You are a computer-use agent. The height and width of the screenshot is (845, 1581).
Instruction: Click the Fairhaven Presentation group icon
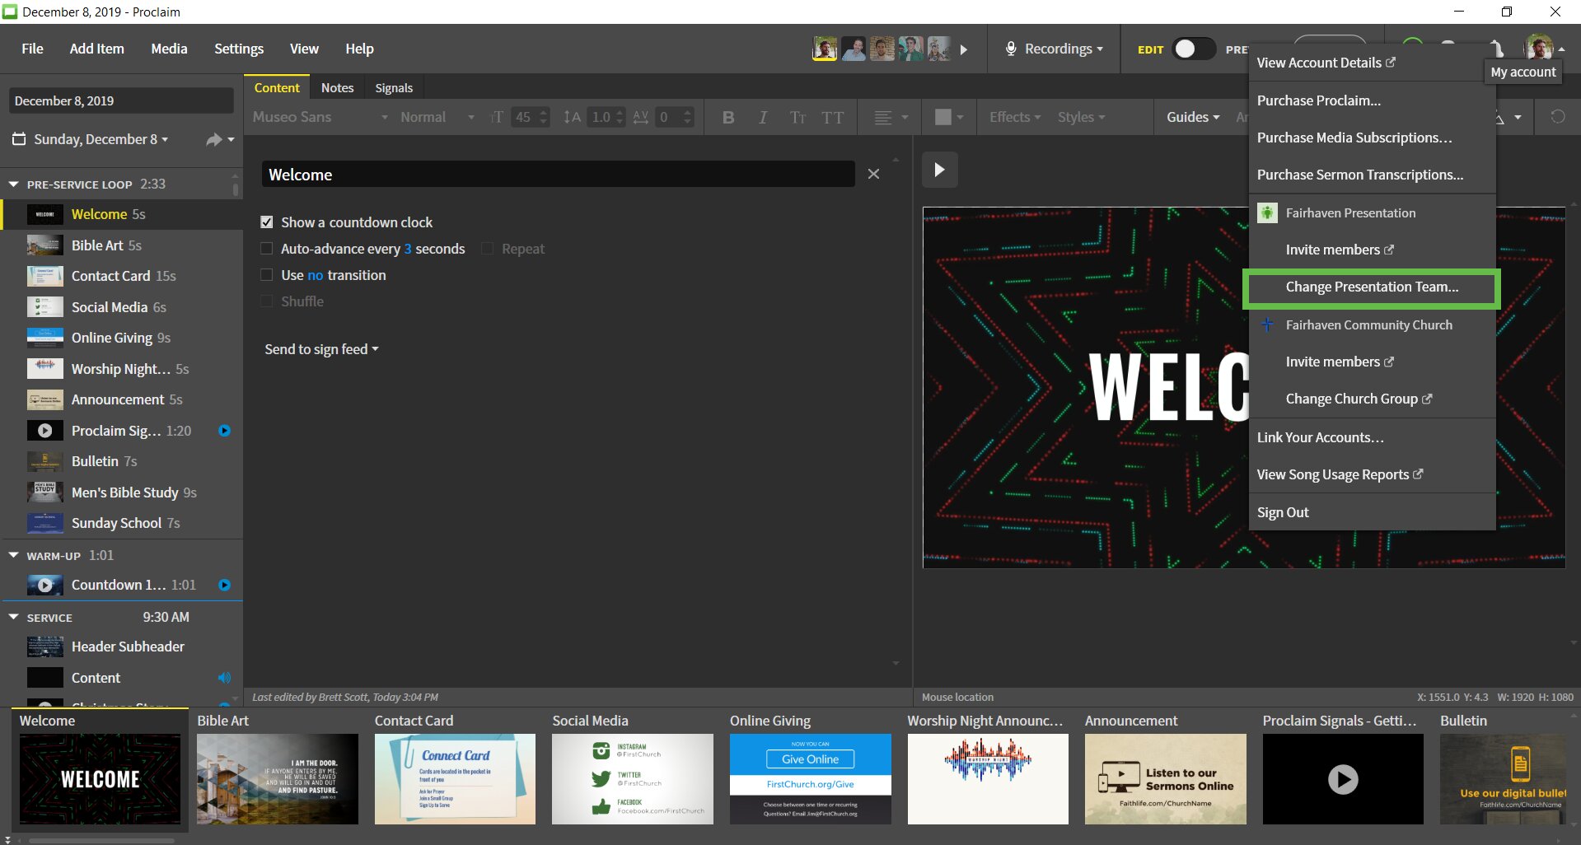click(1267, 212)
